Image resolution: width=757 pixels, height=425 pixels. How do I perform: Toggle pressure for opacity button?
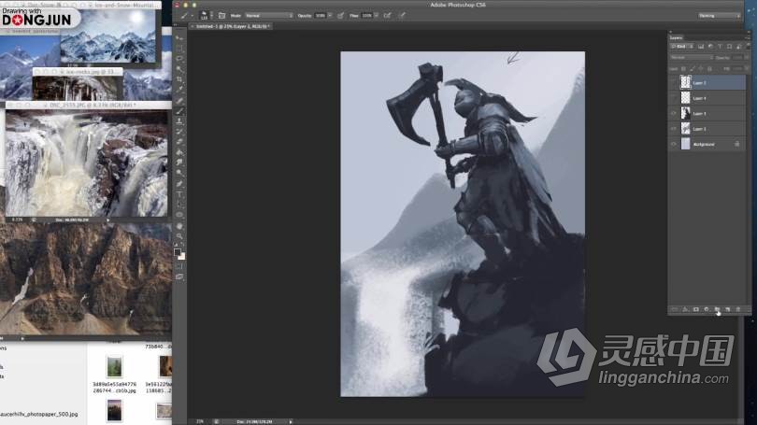tap(341, 16)
